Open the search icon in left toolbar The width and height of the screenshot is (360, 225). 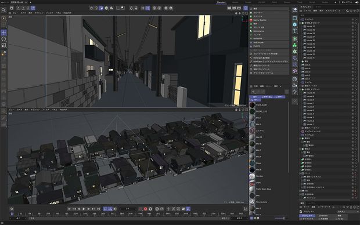3,10
